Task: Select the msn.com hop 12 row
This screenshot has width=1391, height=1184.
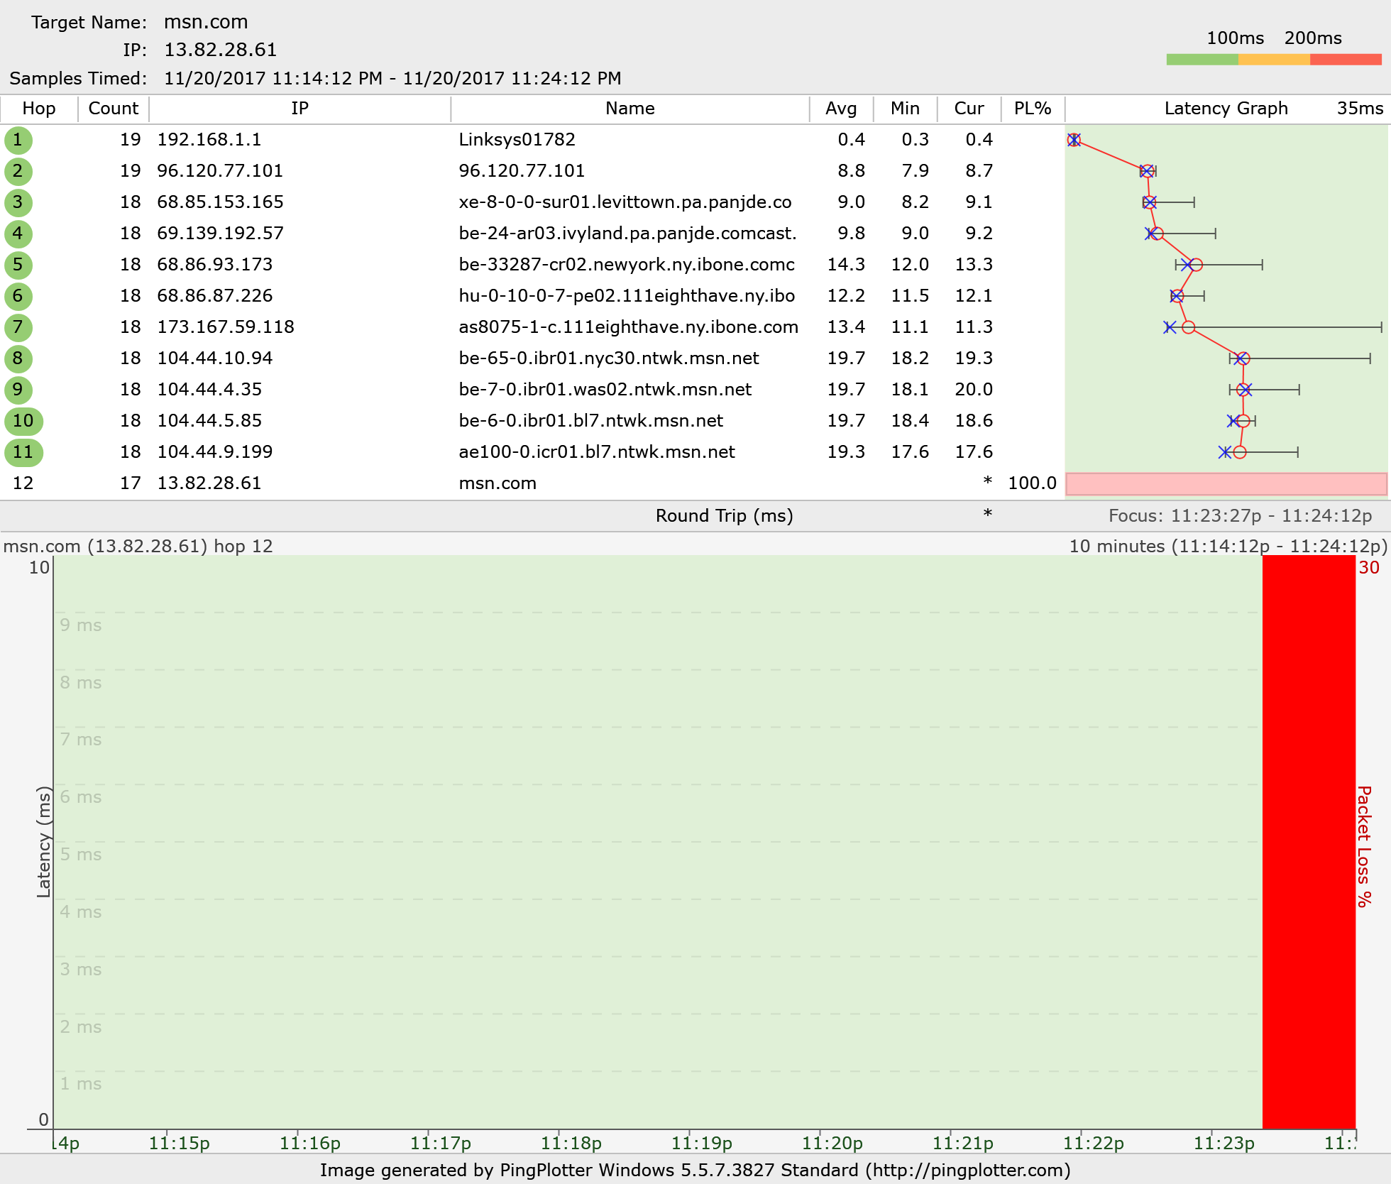Action: (x=497, y=483)
